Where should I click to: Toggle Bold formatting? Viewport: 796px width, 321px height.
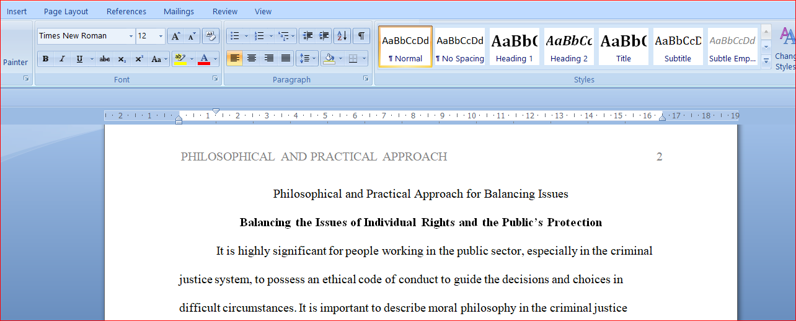45,59
